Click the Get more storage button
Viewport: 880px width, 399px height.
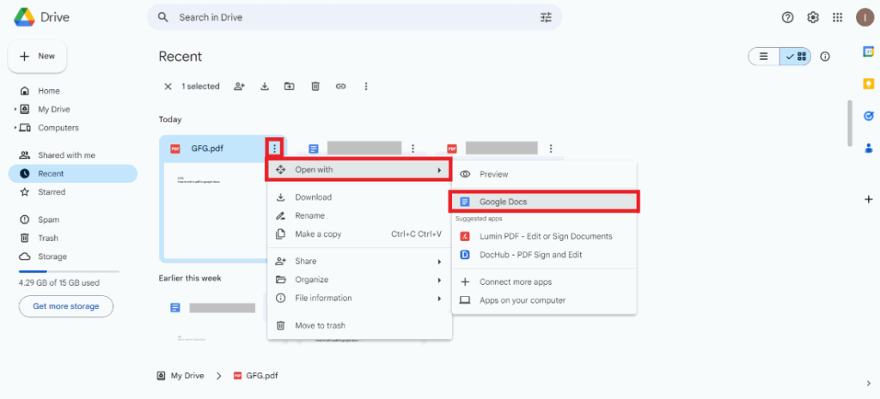tap(65, 306)
